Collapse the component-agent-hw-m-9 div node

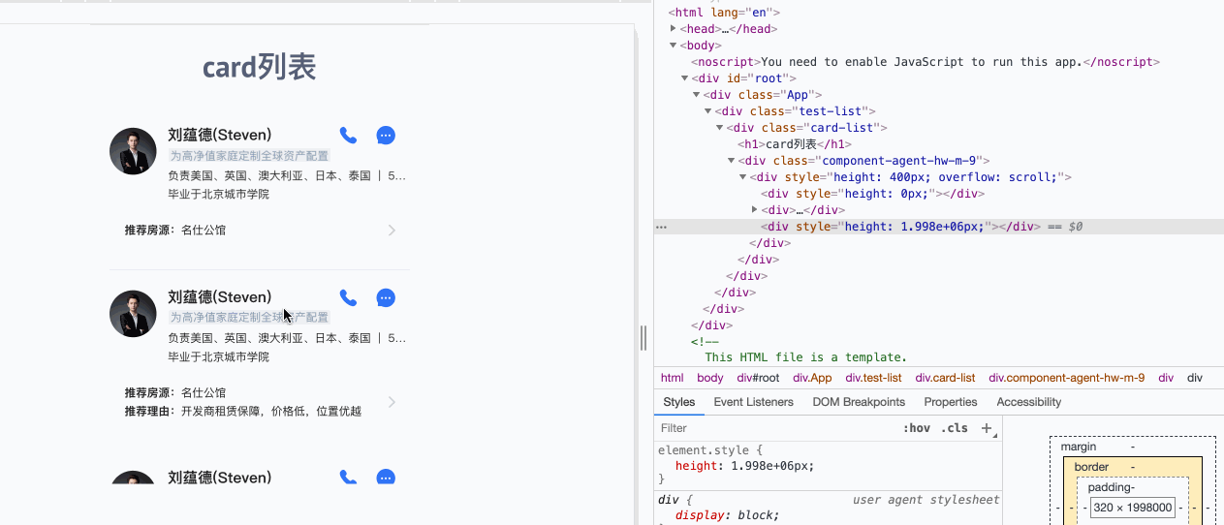pyautogui.click(x=731, y=161)
